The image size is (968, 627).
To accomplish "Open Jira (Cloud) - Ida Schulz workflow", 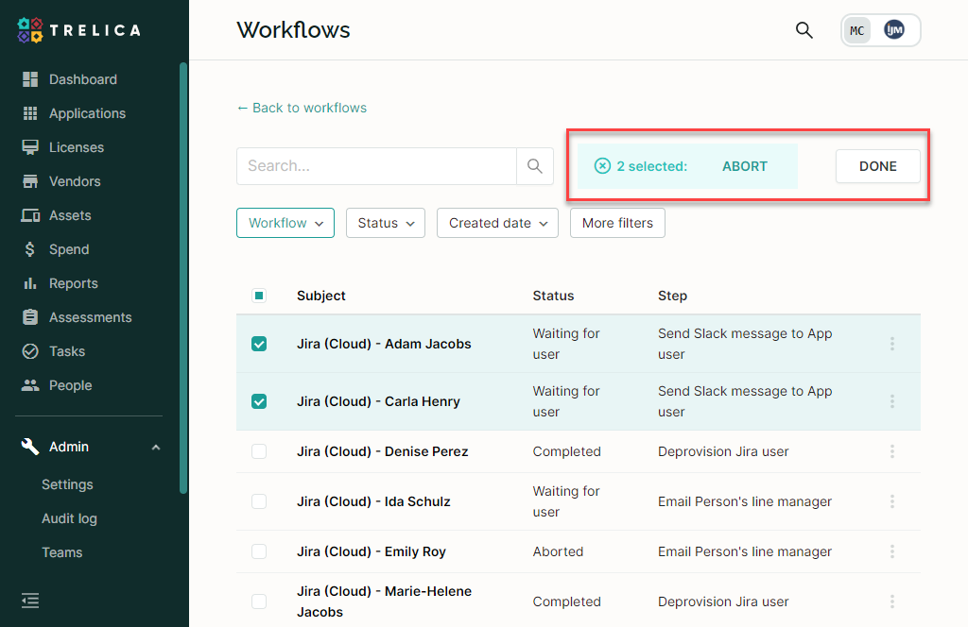I will click(373, 501).
